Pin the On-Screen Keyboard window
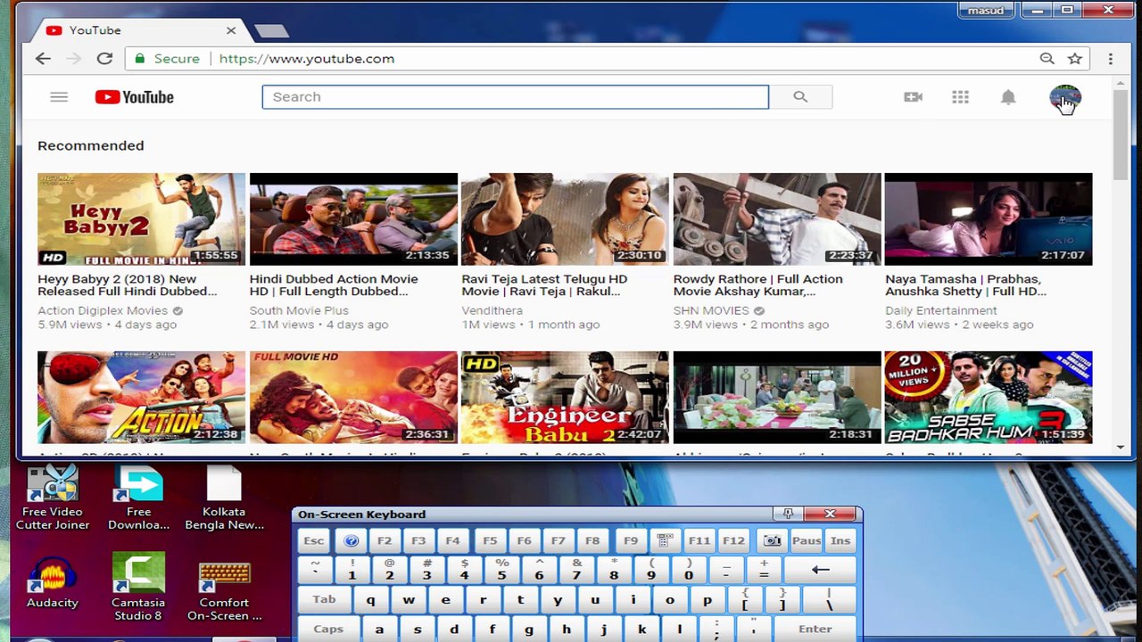This screenshot has width=1142, height=642. coord(788,514)
